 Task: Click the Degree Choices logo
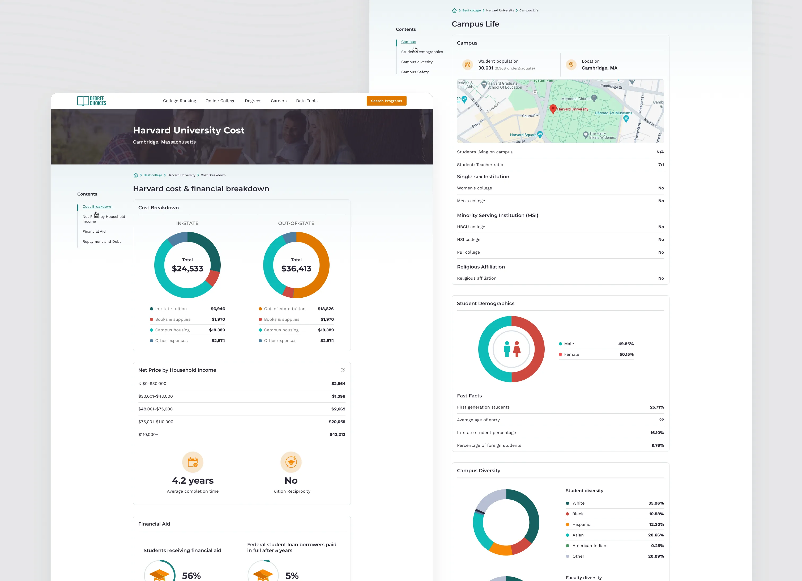click(x=92, y=101)
